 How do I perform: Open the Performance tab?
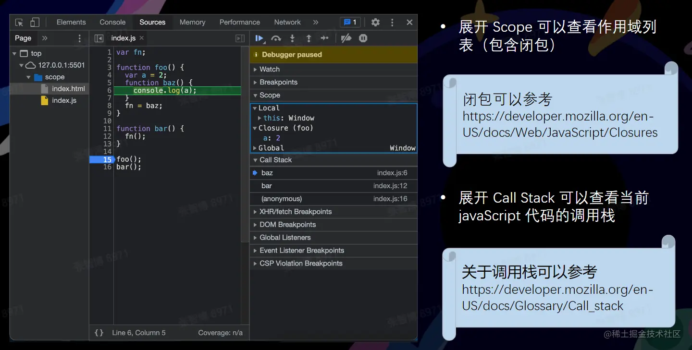pos(240,22)
